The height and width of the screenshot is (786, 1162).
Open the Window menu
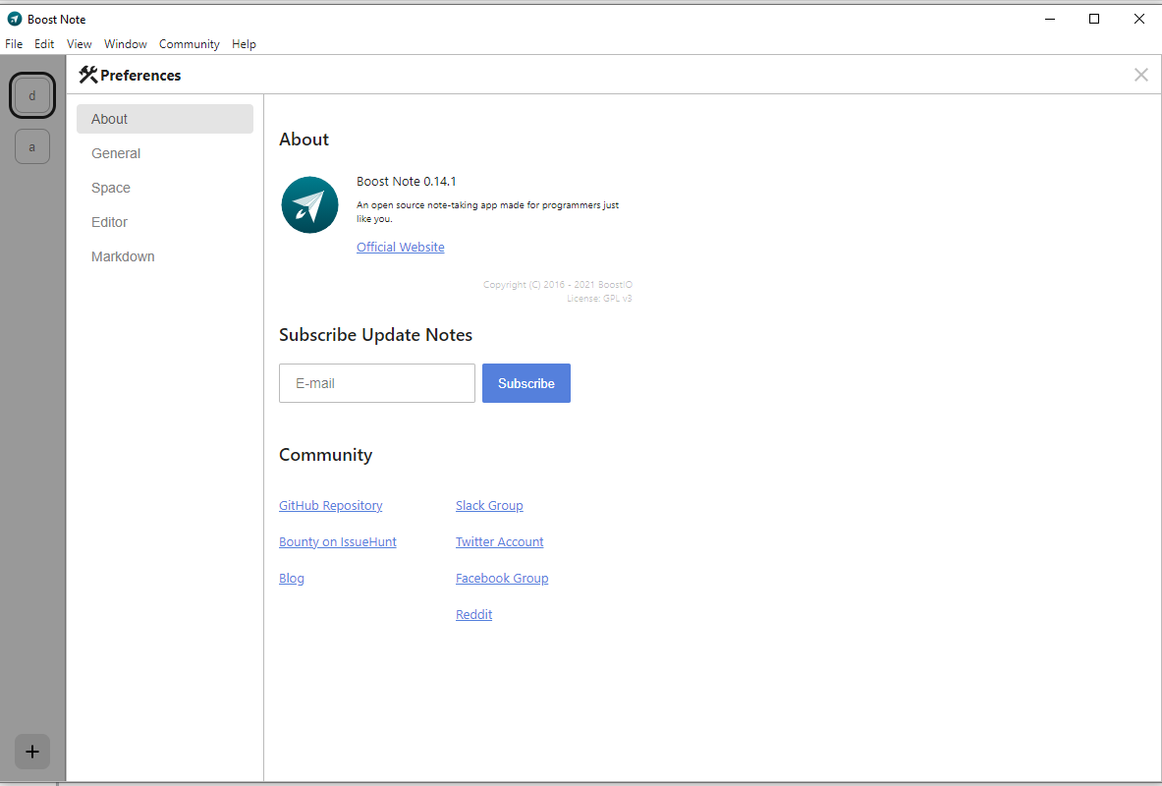tap(126, 44)
